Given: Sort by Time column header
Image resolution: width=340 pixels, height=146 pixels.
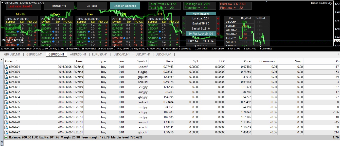Looking at the screenshot, I should pos(60,61).
